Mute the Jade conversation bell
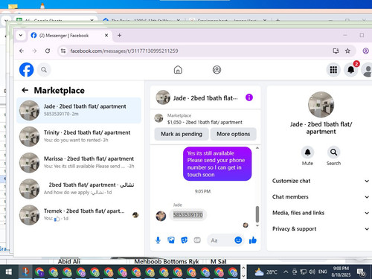 [307, 152]
